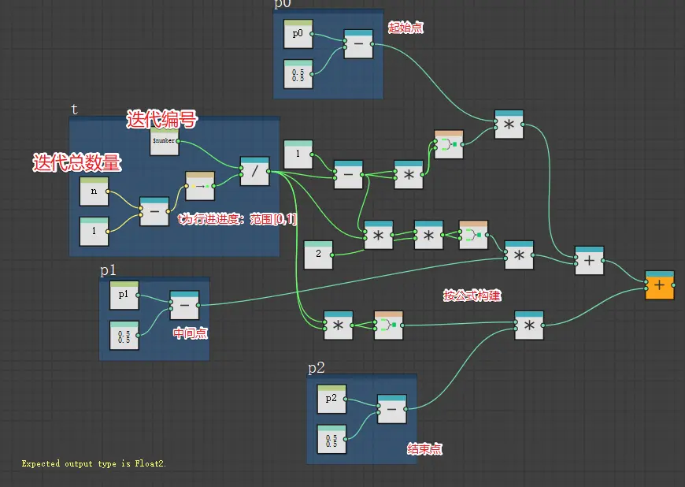
Task: Select the multiply node wired to p2 output
Action: coord(529,325)
